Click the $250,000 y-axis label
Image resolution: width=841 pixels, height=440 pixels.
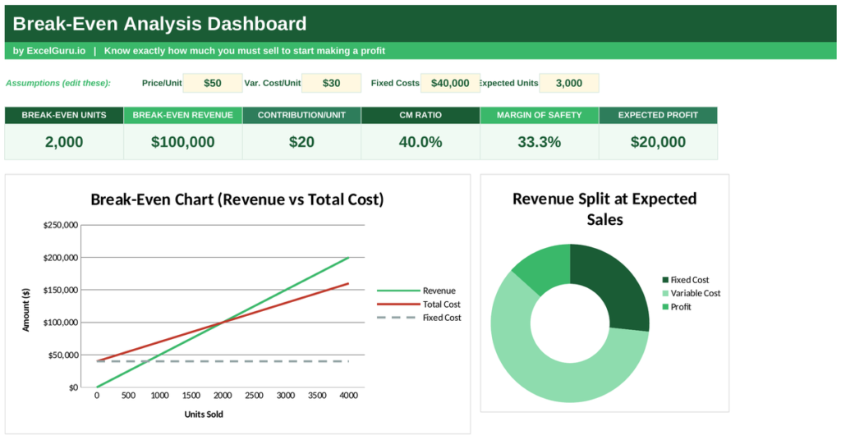tap(61, 225)
